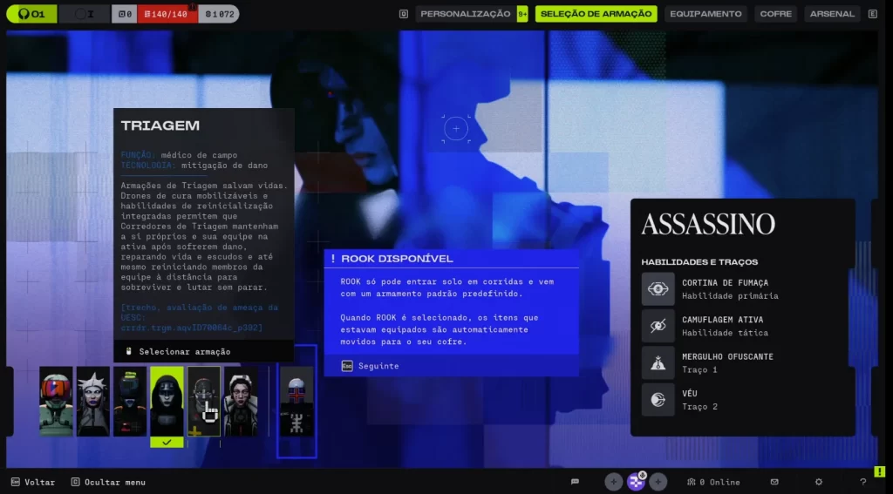The height and width of the screenshot is (494, 893).
Task: Select the red-visor helmet character thumbnail
Action: pos(56,401)
